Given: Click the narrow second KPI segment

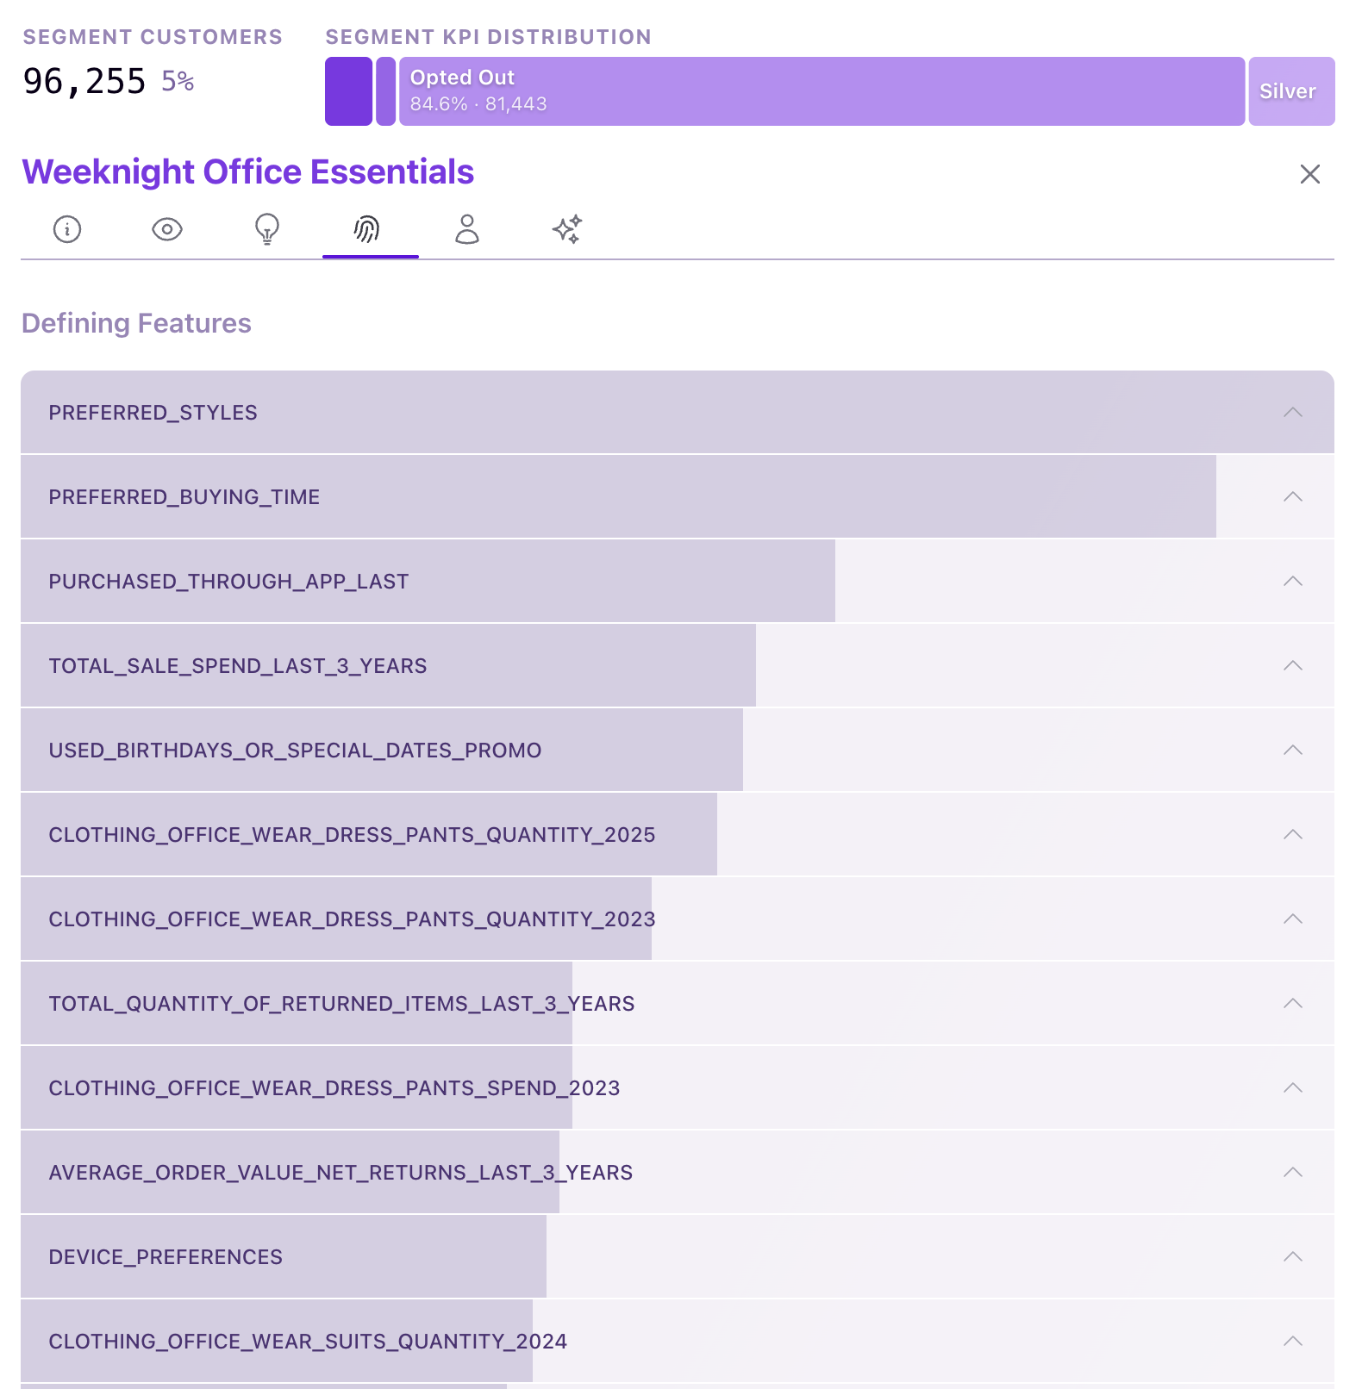Looking at the screenshot, I should click(x=385, y=91).
